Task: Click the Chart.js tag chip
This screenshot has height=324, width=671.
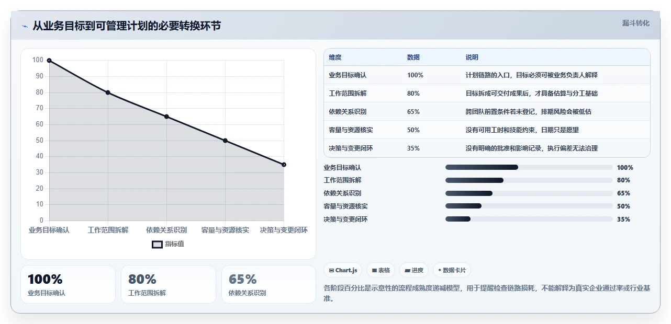Action: [x=343, y=270]
